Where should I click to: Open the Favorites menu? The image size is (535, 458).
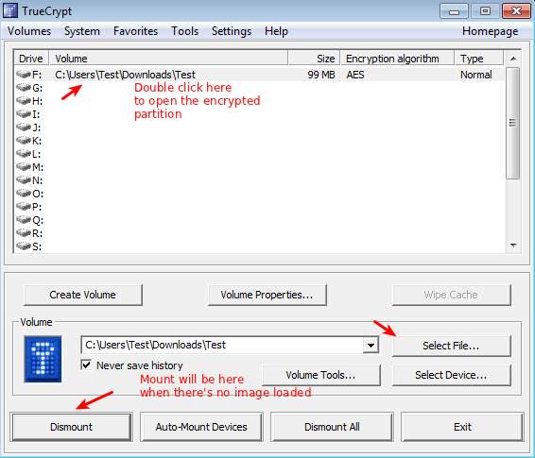[x=135, y=31]
